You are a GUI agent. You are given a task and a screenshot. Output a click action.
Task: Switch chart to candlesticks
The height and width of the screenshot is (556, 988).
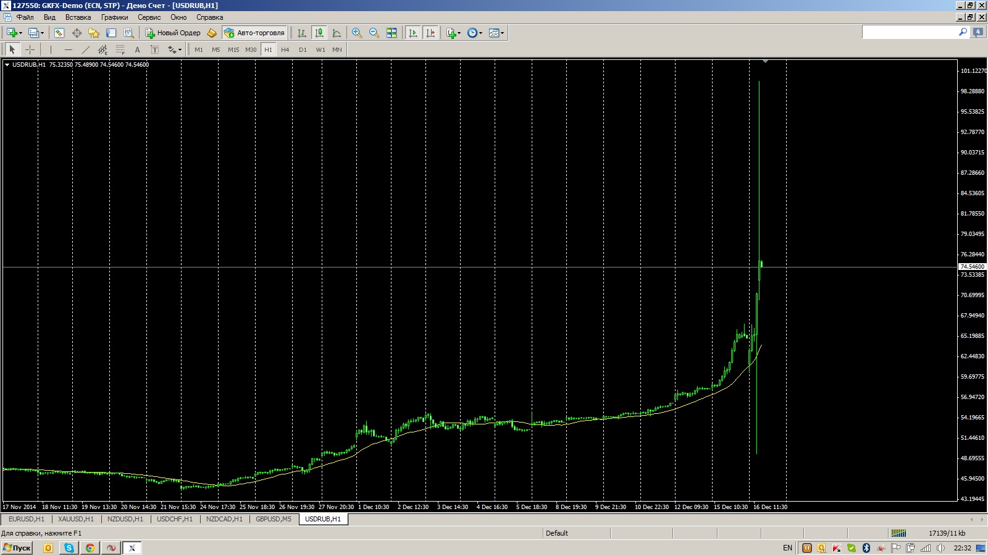[319, 33]
